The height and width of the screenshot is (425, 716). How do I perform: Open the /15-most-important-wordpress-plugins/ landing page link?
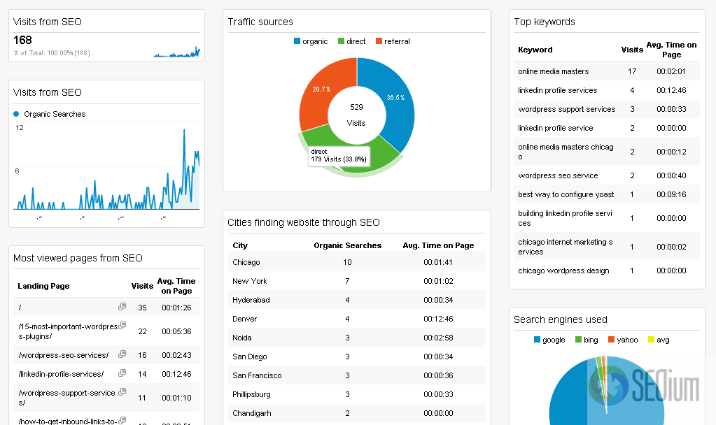[68, 331]
